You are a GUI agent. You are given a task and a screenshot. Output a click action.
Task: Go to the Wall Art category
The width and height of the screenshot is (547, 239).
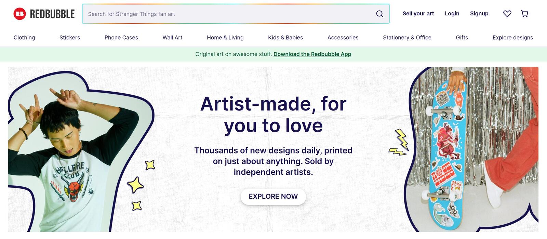point(172,38)
